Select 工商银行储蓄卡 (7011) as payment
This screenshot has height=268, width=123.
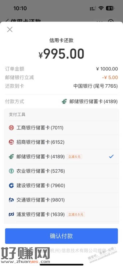pyautogui.click(x=61, y=128)
